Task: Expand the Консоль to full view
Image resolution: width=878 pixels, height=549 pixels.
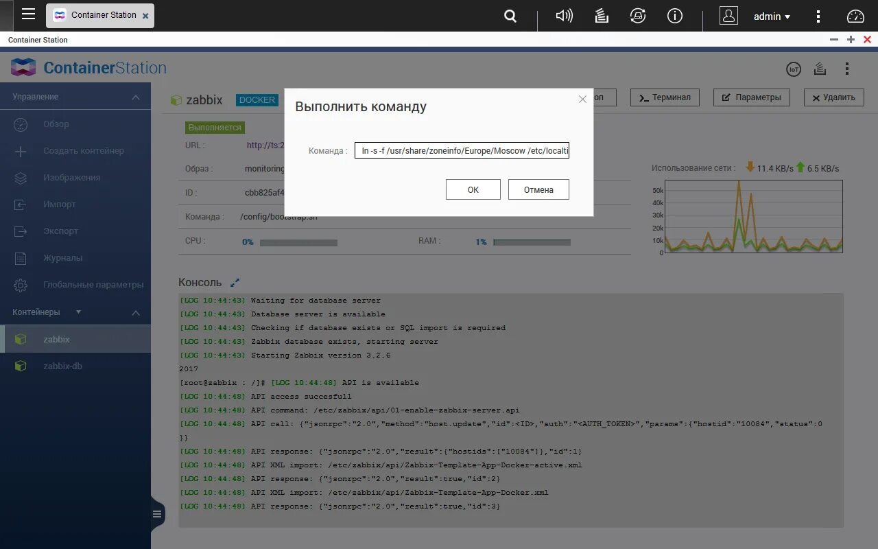Action: click(235, 282)
